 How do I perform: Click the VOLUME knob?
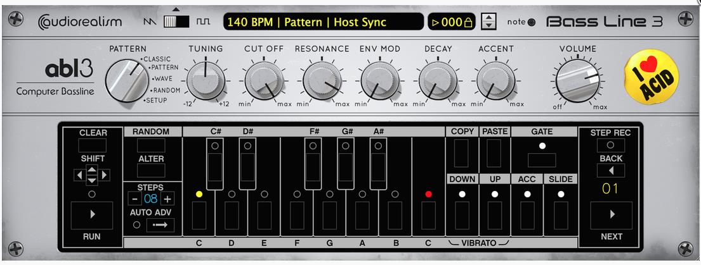pos(577,80)
